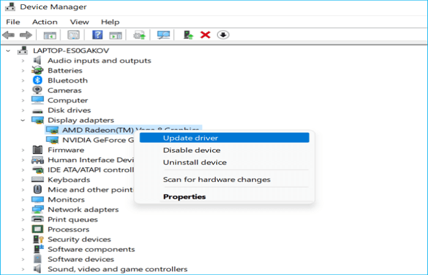The height and width of the screenshot is (275, 428).
Task: Click the Bluetooth logo icon
Action: click(x=37, y=80)
